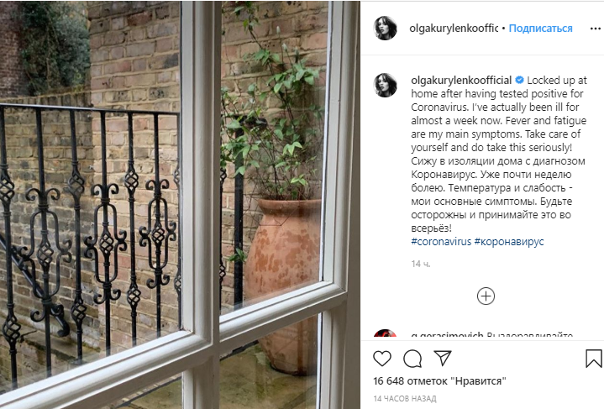
Task: Like the post with the heart icon
Action: point(382,359)
